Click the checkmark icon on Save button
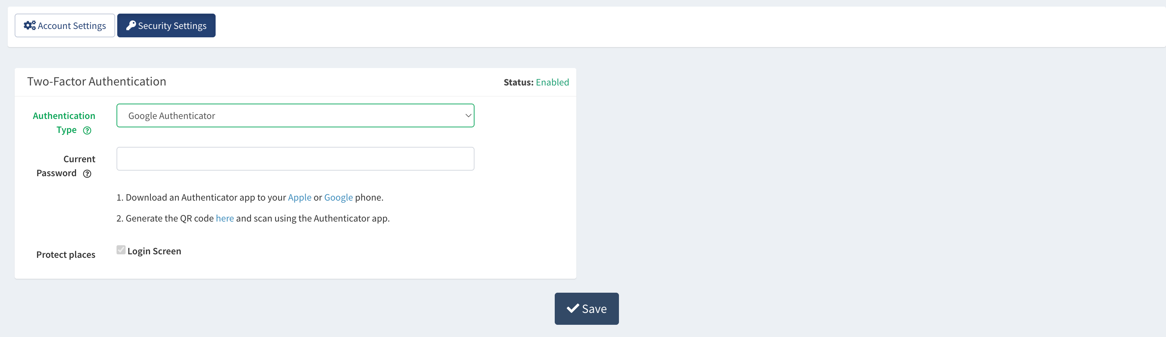Screen dimensions: 1166x337 pos(573,308)
